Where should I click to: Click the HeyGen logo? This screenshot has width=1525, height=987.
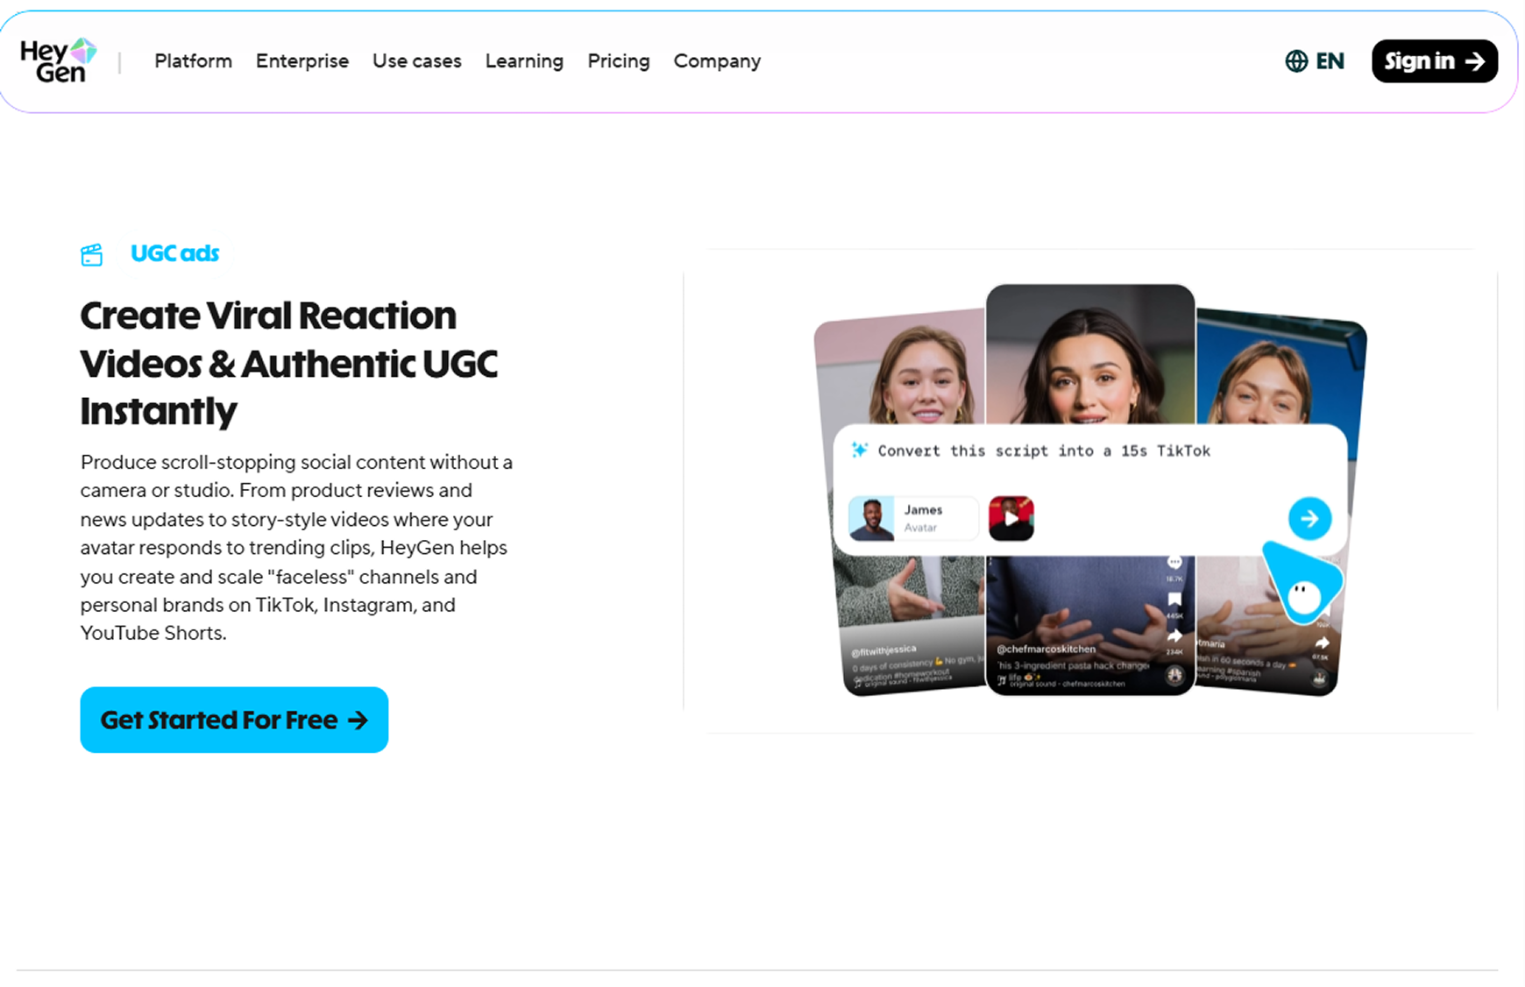tap(58, 60)
